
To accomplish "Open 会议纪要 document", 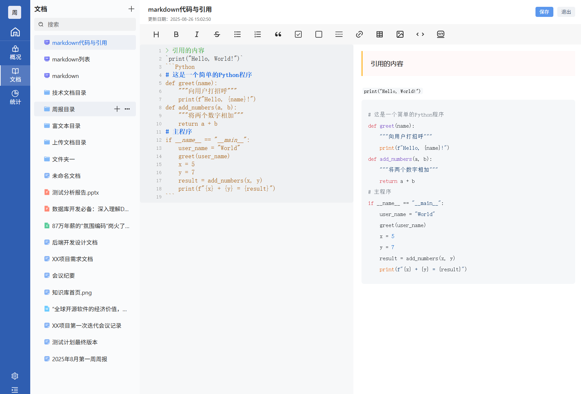I will point(85,275).
